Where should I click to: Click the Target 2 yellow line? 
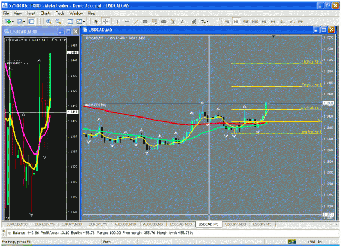click(277, 63)
